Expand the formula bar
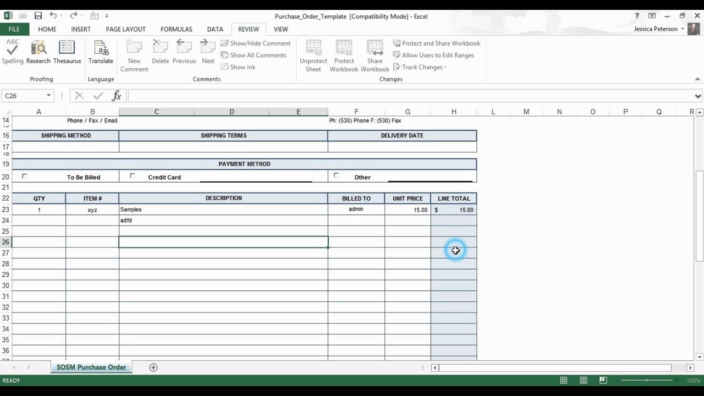 pos(697,96)
